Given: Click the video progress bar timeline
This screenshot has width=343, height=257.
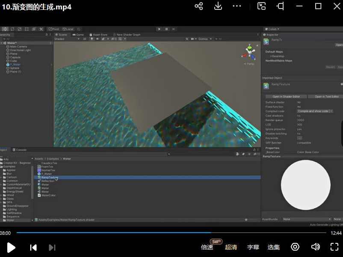Looking at the screenshot, I should click(x=171, y=233).
